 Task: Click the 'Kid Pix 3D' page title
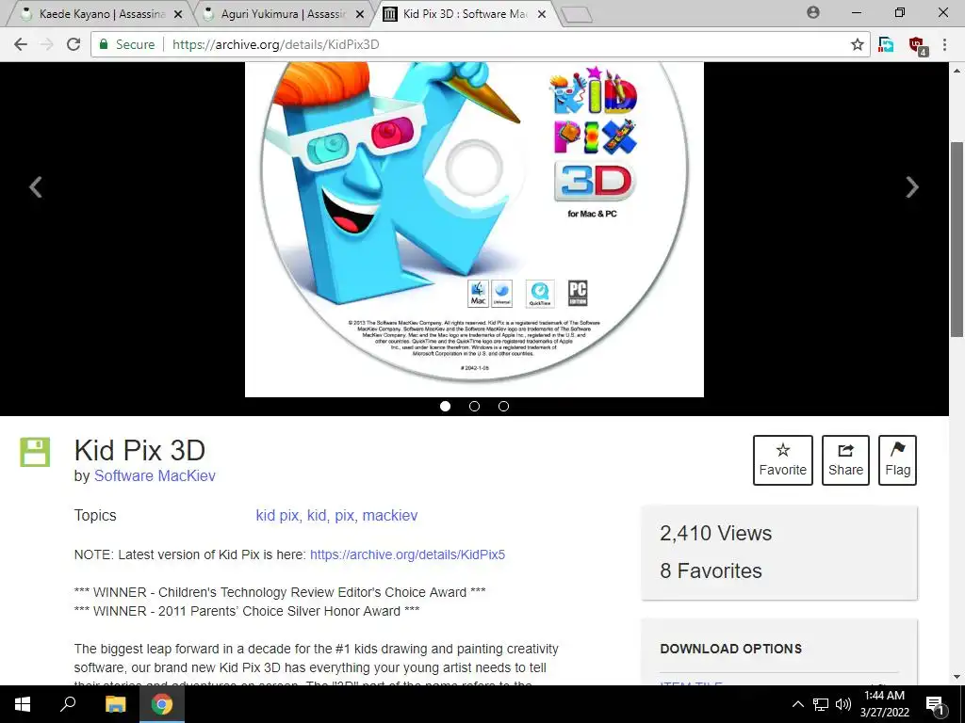tap(139, 451)
